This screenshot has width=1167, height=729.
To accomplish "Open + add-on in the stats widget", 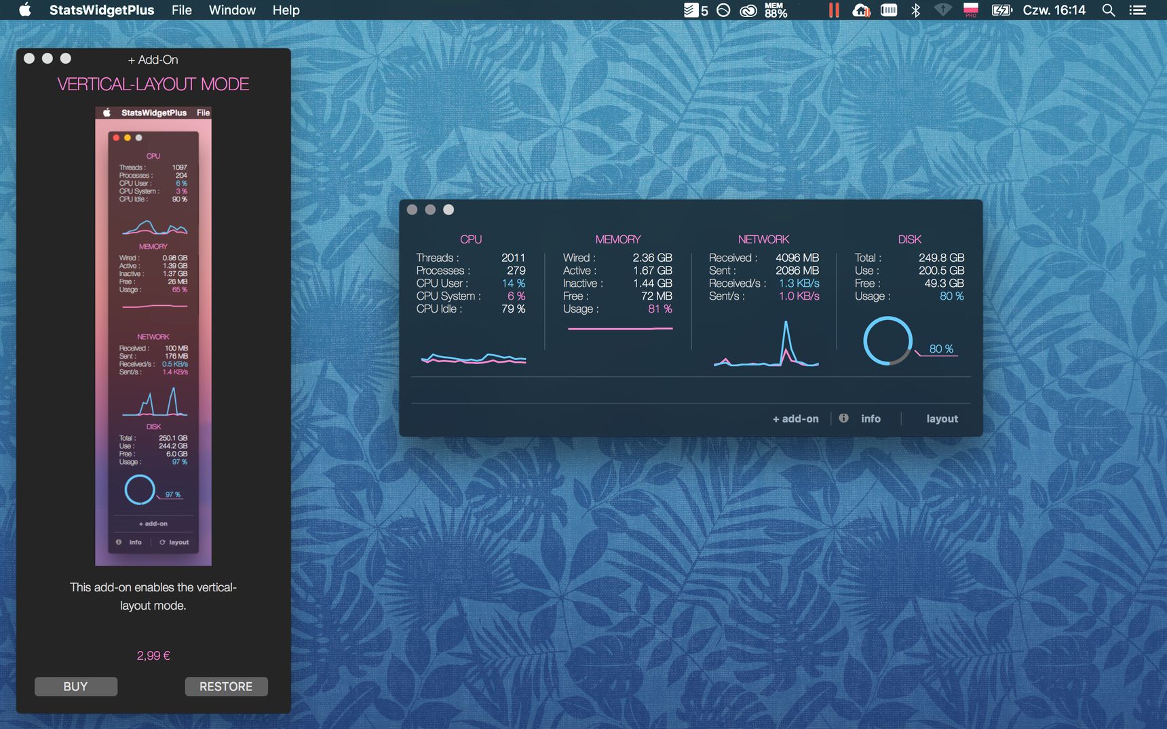I will coord(795,418).
